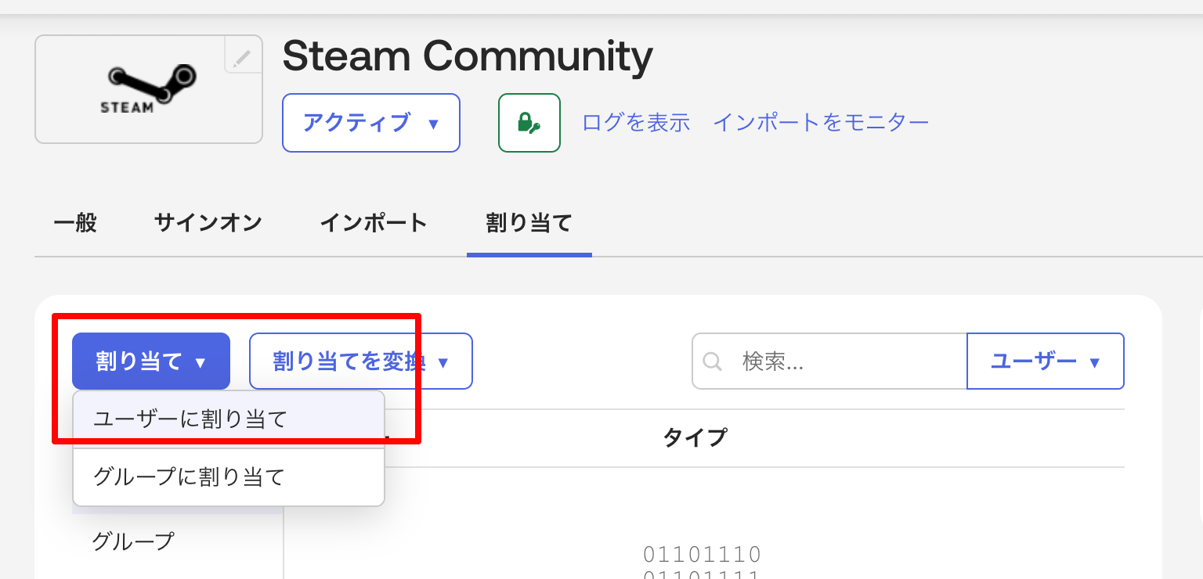Switch to the サインオン tab

tap(208, 223)
